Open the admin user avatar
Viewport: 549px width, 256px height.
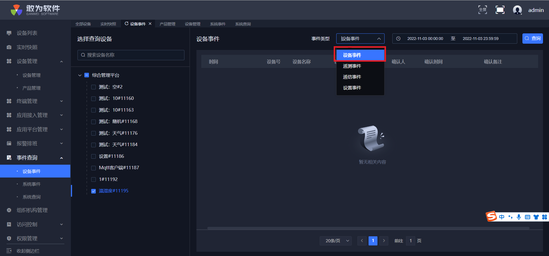pos(517,10)
